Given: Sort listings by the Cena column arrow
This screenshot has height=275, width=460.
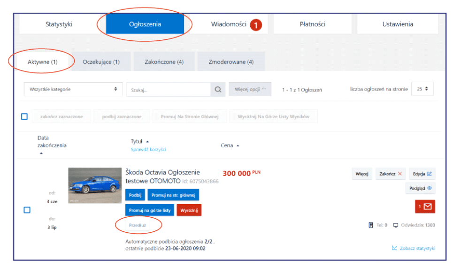Looking at the screenshot, I should point(238,145).
